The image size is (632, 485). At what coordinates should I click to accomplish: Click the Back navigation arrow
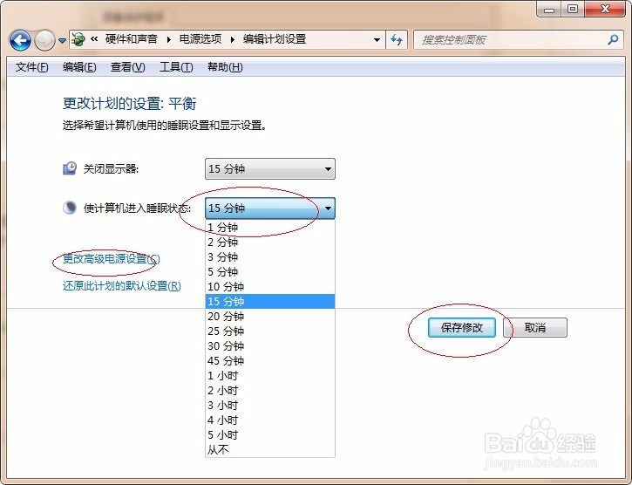[20, 40]
